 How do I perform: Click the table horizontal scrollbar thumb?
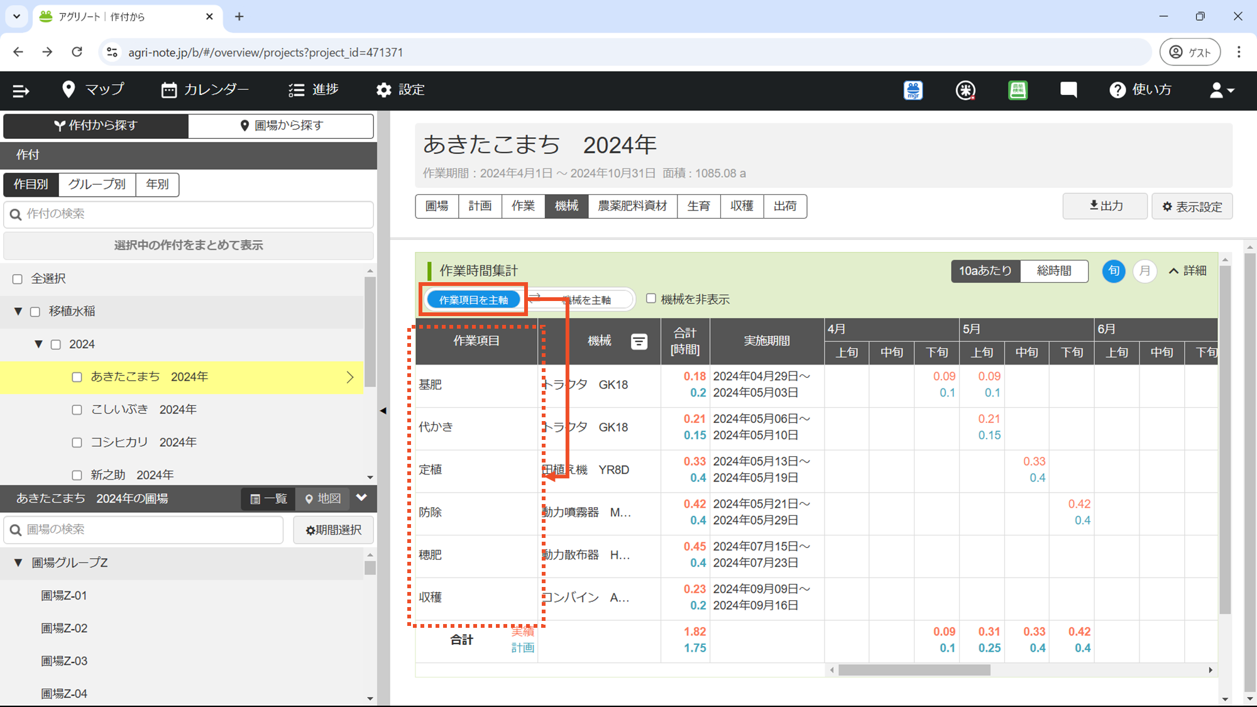914,671
